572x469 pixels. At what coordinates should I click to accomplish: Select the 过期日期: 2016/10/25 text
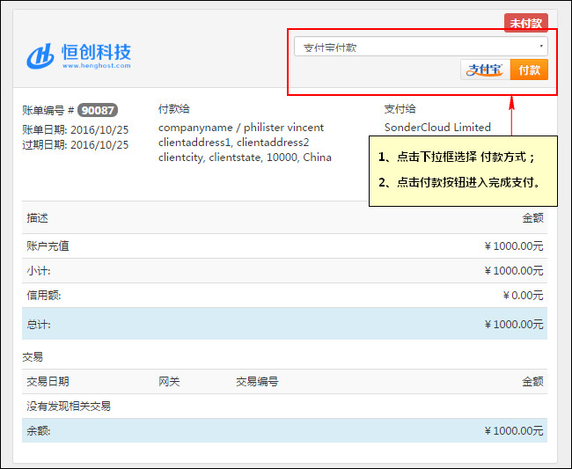click(x=76, y=145)
